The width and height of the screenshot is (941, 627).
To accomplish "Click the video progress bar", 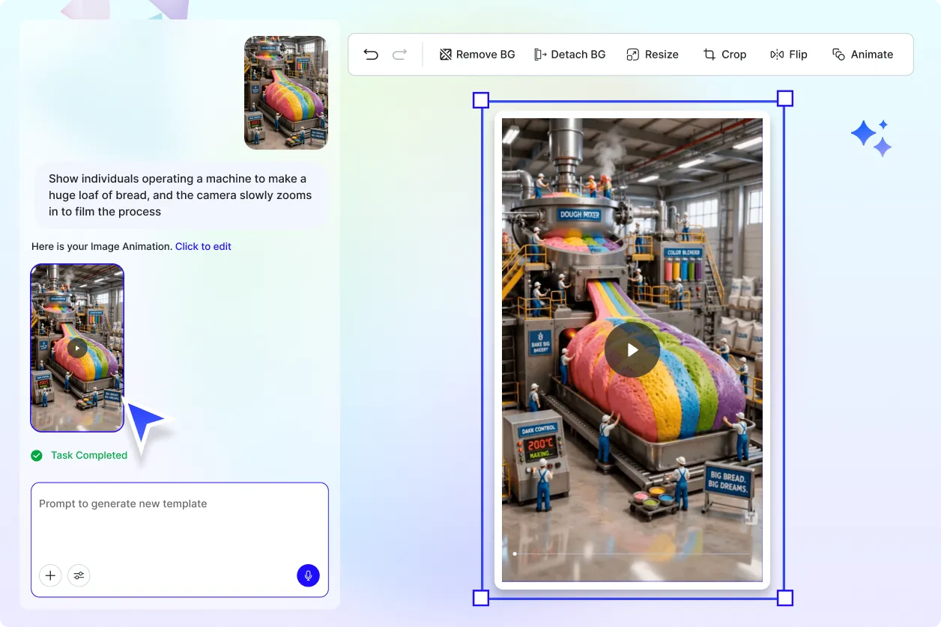I will (x=632, y=554).
